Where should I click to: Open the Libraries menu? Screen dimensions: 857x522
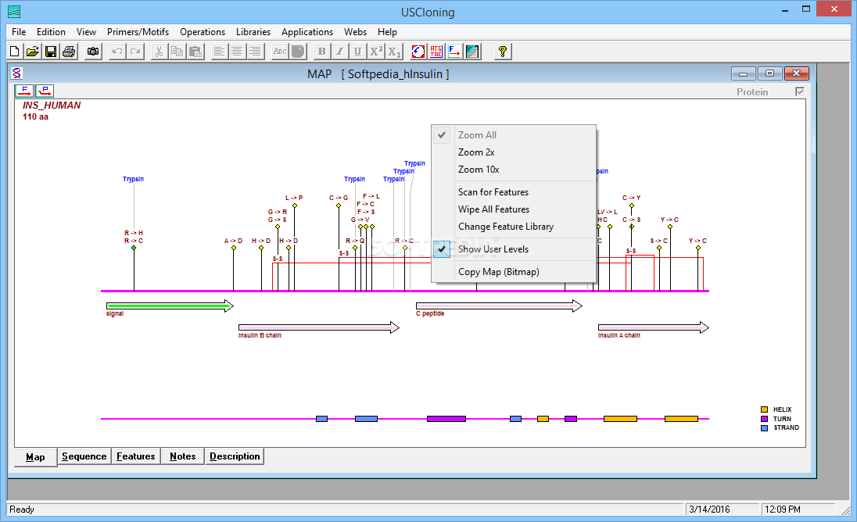tap(253, 32)
